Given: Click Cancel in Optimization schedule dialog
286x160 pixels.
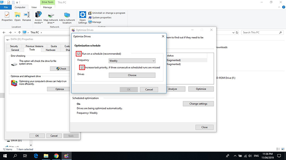Looking at the screenshot, I should (149, 90).
